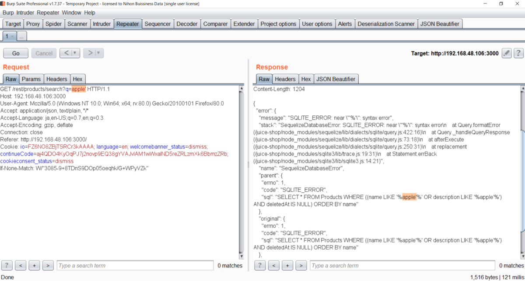Go back in request history
This screenshot has height=281, width=525.
[x=66, y=53]
